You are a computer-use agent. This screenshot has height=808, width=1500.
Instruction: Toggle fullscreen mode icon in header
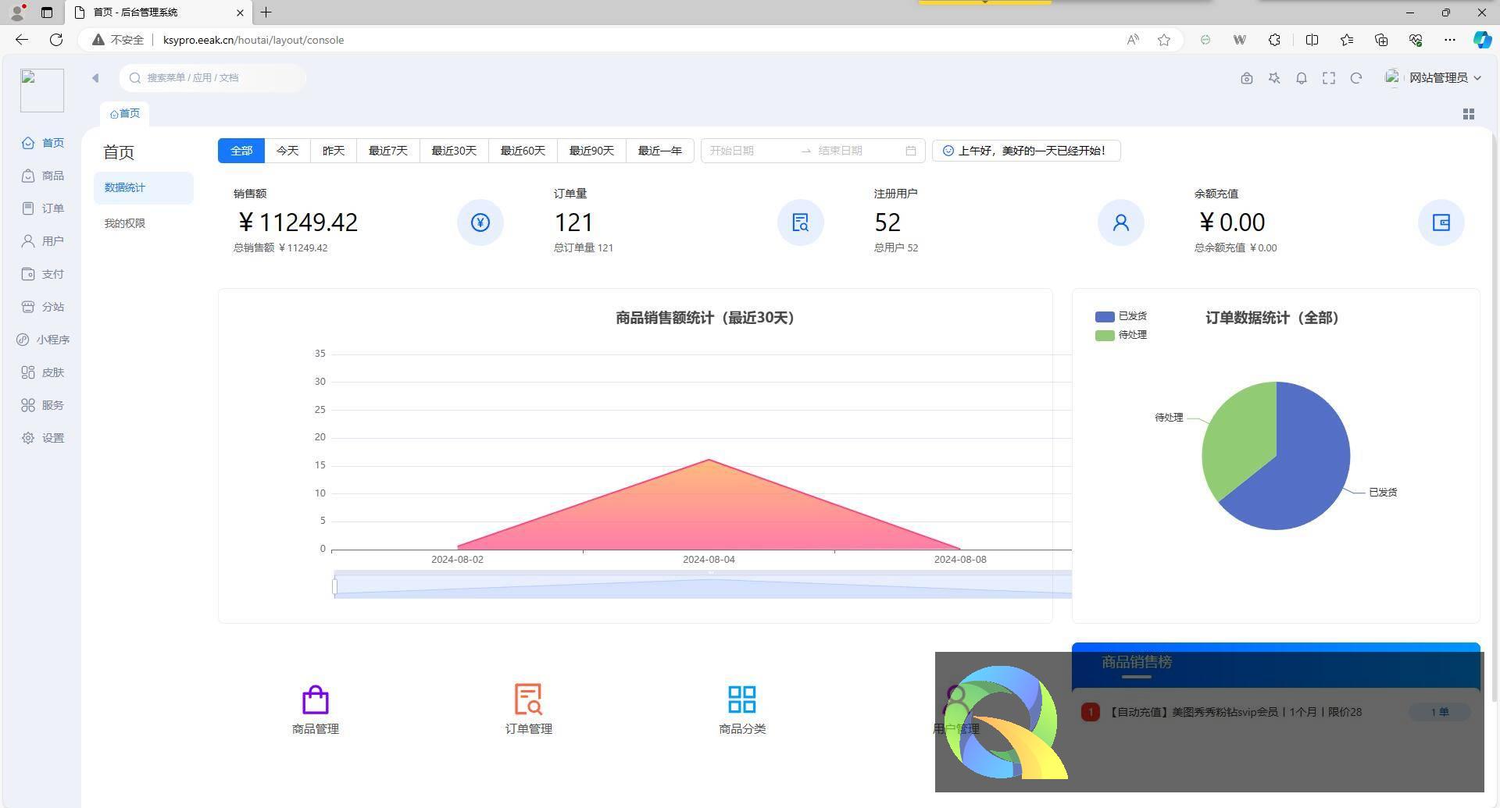point(1329,78)
